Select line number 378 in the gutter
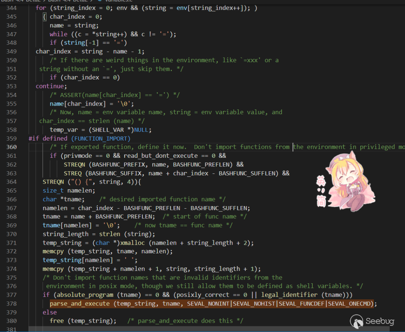 [11, 304]
